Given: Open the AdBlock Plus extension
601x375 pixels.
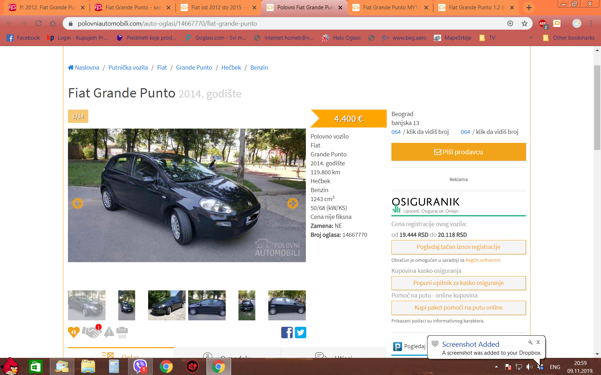Looking at the screenshot, I should [x=543, y=24].
